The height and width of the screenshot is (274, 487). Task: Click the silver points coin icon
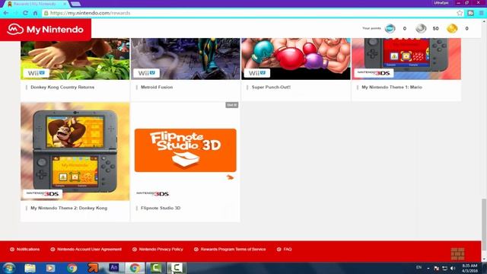(421, 28)
